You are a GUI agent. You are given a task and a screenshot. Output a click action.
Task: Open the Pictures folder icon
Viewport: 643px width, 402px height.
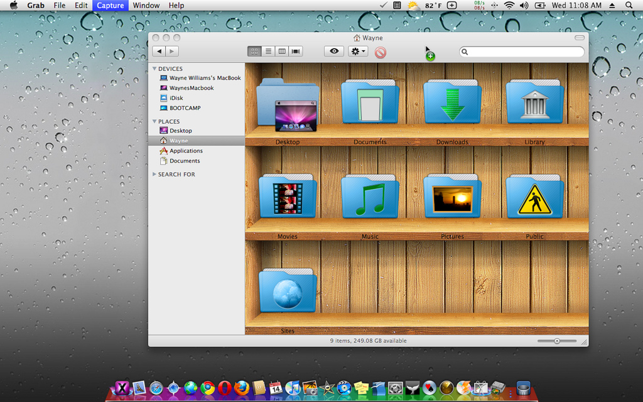coord(452,196)
